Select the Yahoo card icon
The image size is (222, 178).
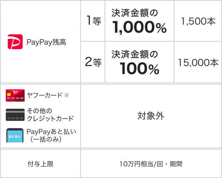(15, 95)
